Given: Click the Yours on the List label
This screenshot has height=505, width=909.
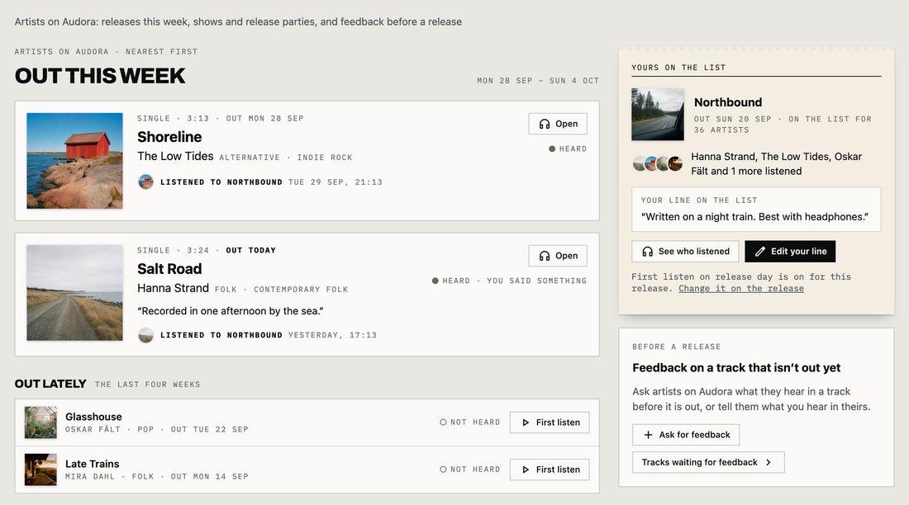Looking at the screenshot, I should pyautogui.click(x=678, y=68).
